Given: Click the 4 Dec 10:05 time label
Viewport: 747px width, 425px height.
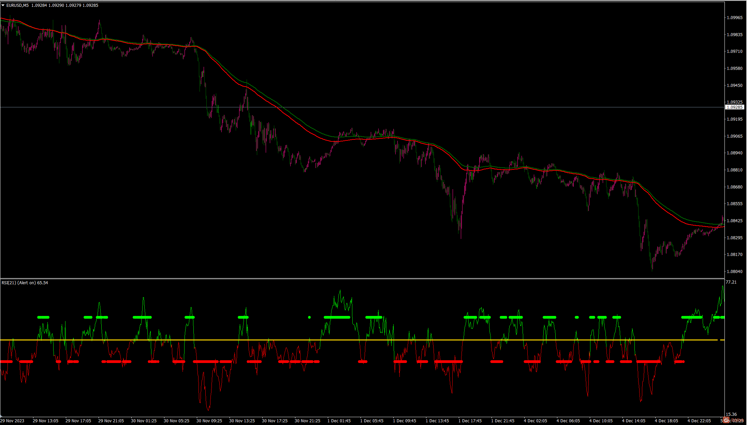Looking at the screenshot, I should (x=601, y=421).
